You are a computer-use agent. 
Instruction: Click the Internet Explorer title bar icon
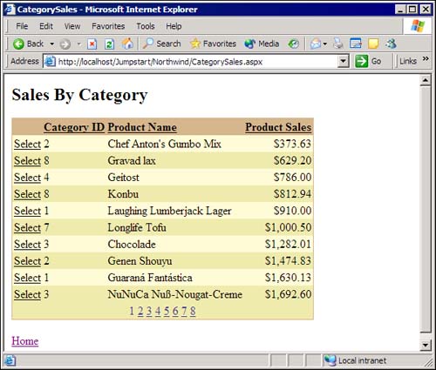pyautogui.click(x=10, y=10)
